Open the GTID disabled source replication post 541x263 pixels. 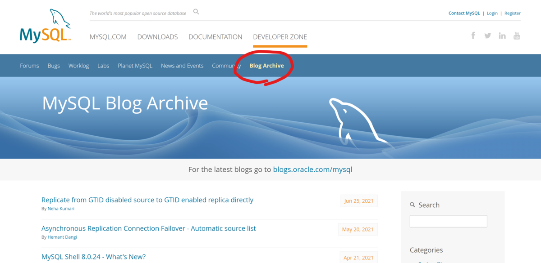[147, 200]
